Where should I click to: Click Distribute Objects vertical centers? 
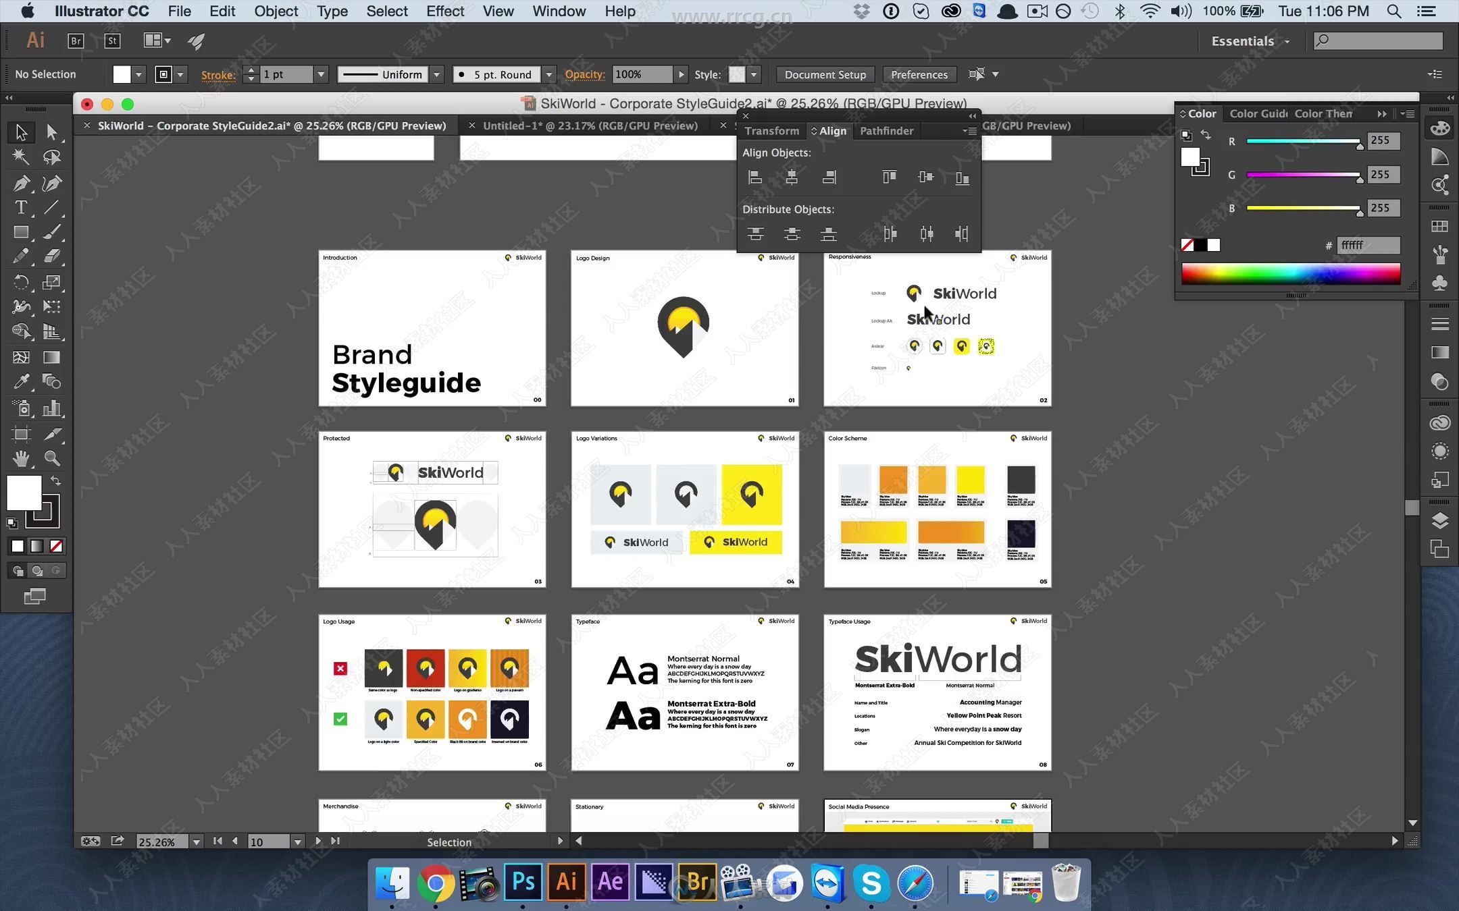(791, 233)
